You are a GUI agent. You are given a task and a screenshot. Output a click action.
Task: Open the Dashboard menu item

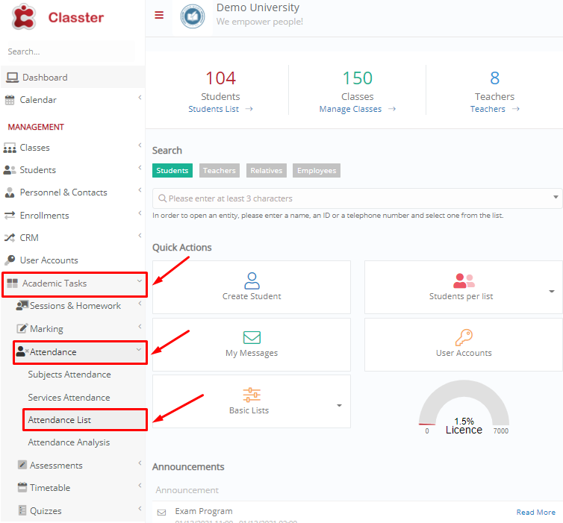pos(72,78)
